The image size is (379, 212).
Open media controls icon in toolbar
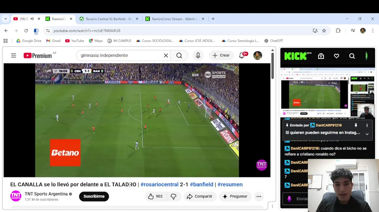(353, 31)
